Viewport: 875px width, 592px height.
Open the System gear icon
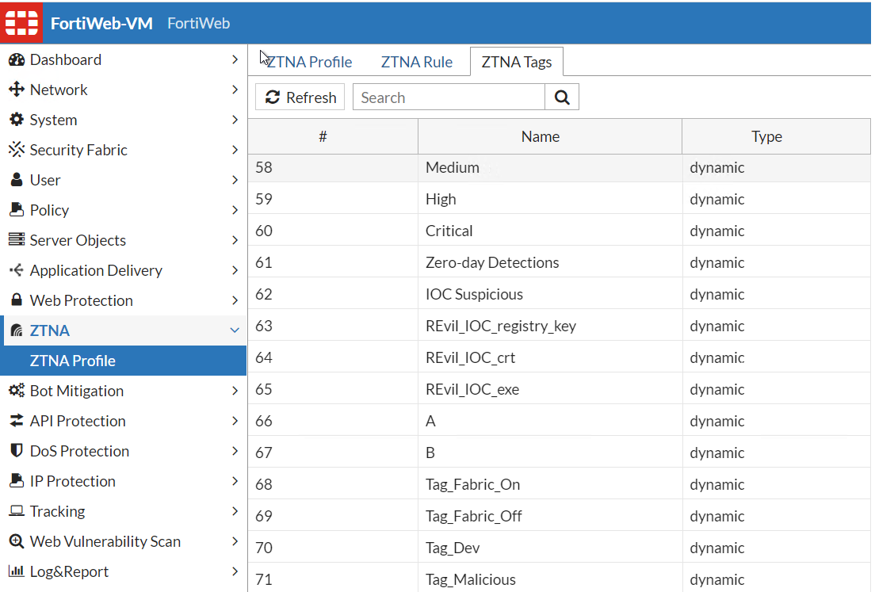(17, 120)
